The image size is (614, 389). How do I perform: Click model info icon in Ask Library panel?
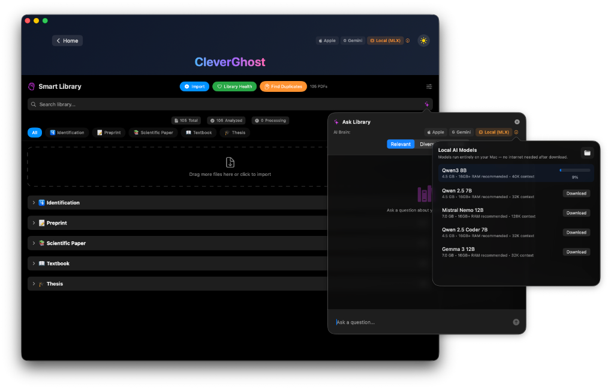(516, 133)
